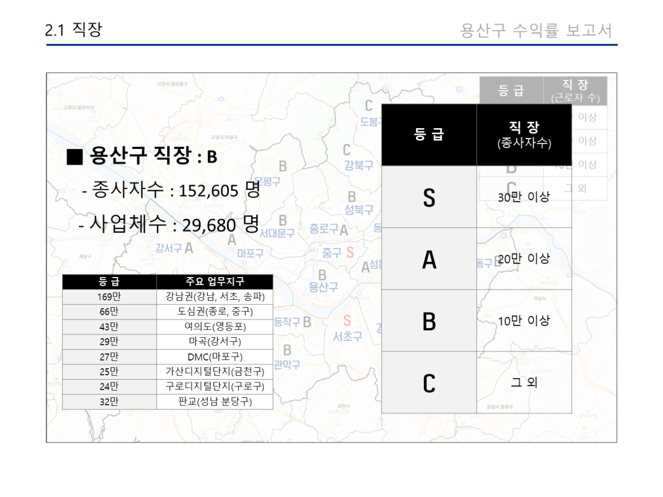The image size is (663, 497).
Task: Select grade 'A' in the grade legend
Action: click(429, 259)
